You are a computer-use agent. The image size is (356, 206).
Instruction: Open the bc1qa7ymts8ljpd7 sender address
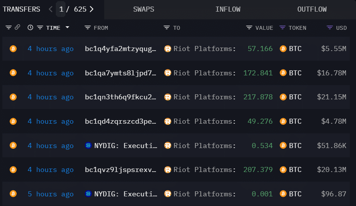point(121,73)
